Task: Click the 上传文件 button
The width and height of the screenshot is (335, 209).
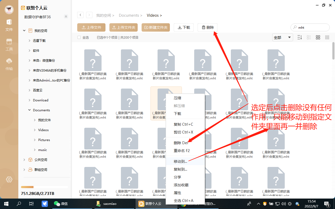Action: (91, 27)
